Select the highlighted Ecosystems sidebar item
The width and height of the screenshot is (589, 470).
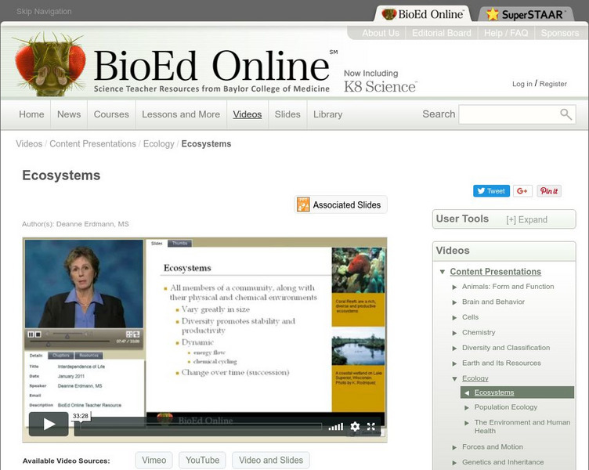tap(517, 392)
